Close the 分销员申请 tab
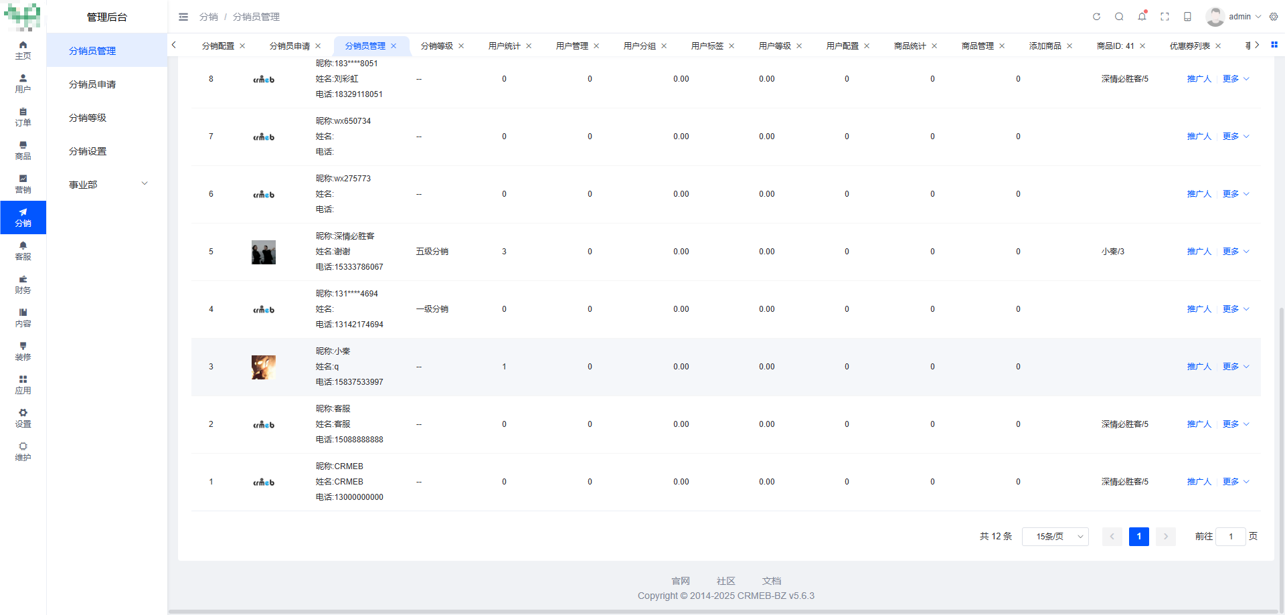 coord(318,46)
